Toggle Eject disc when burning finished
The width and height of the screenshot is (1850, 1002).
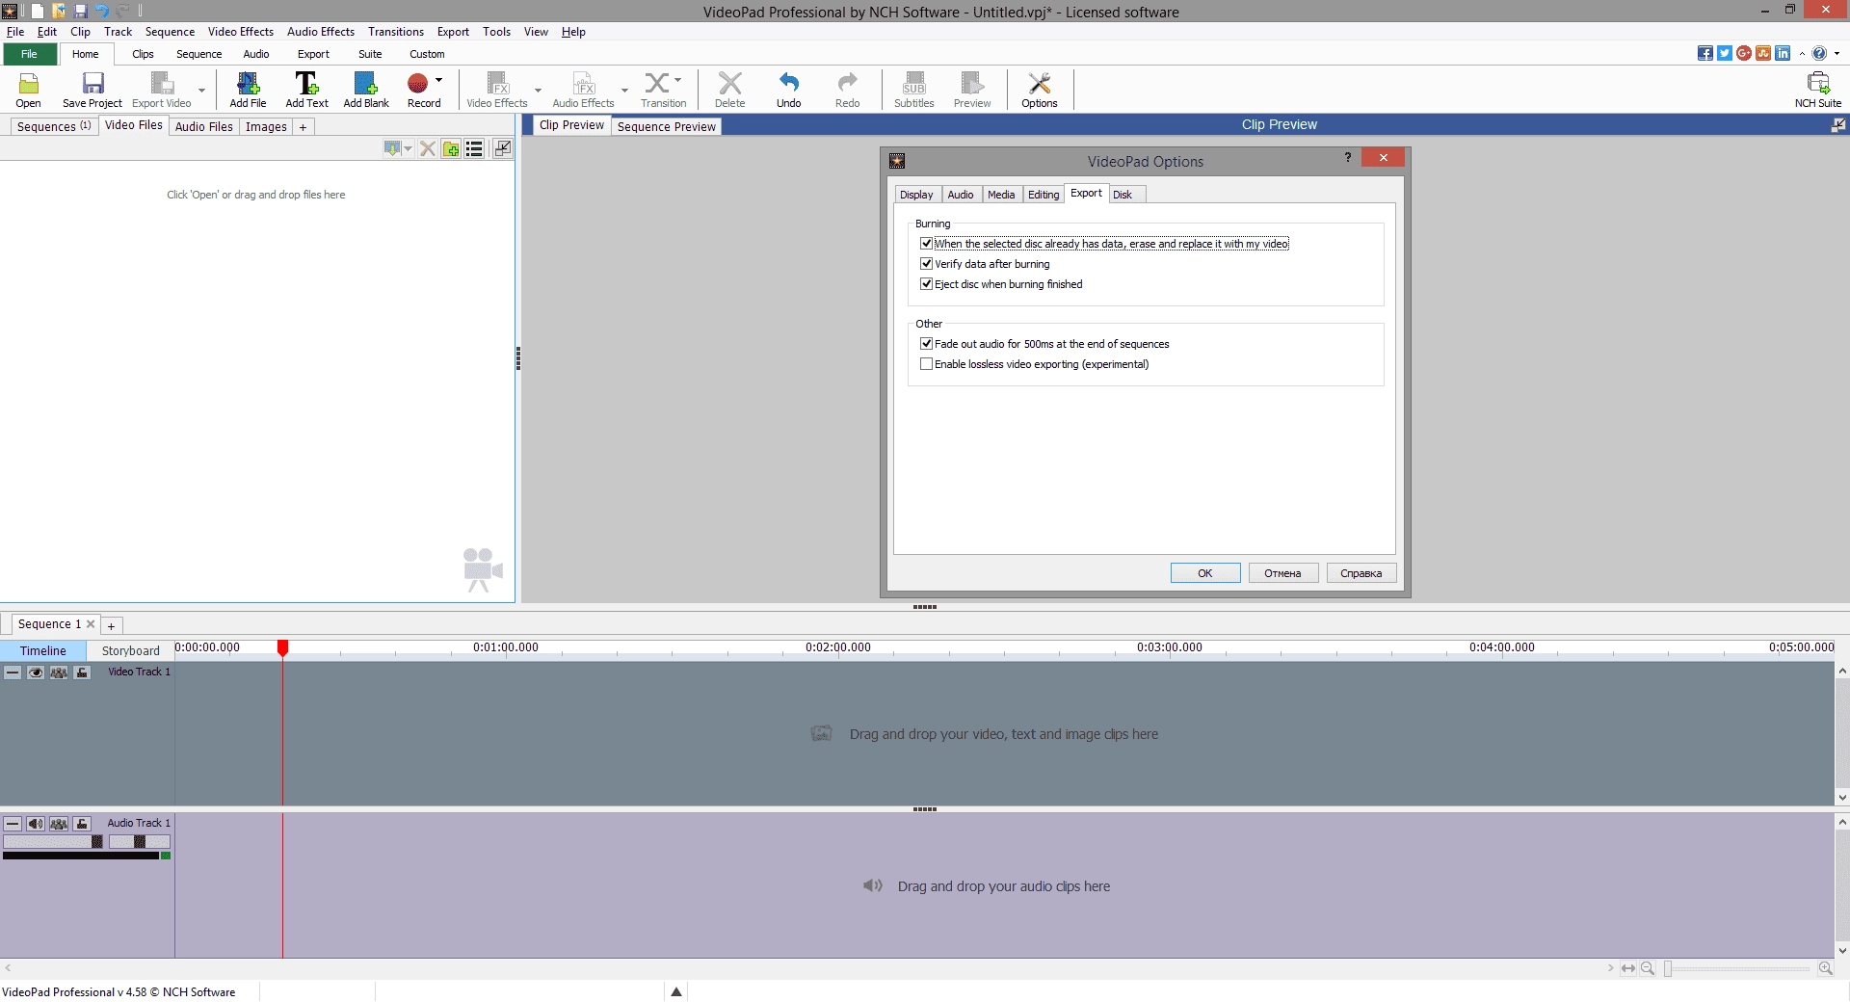click(926, 284)
